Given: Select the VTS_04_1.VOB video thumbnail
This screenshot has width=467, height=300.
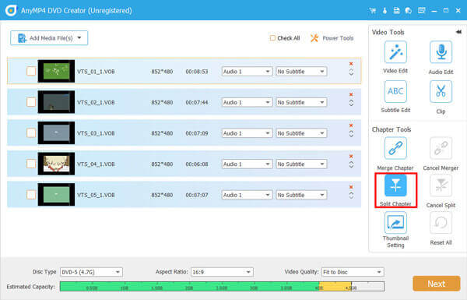Looking at the screenshot, I should click(56, 164).
